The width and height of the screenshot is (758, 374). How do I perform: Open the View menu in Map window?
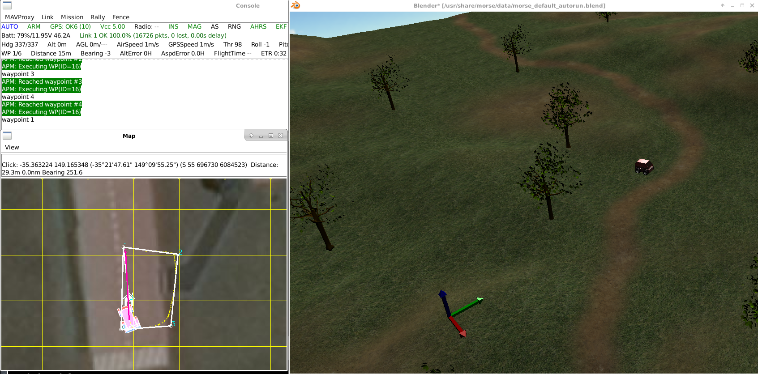pyautogui.click(x=12, y=147)
